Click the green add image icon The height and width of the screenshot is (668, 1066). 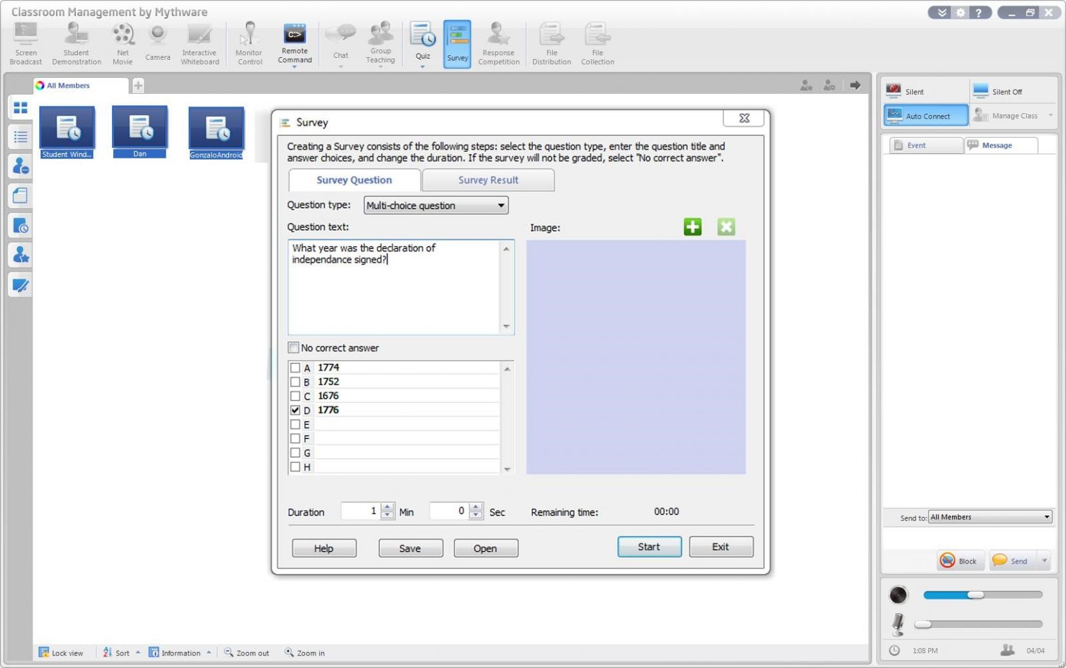pos(692,227)
